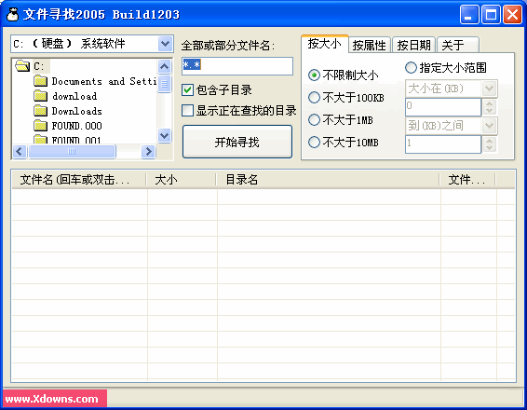Image resolution: width=527 pixels, height=410 pixels.
Task: Open the Downloads folder in tree
Action: 76,111
